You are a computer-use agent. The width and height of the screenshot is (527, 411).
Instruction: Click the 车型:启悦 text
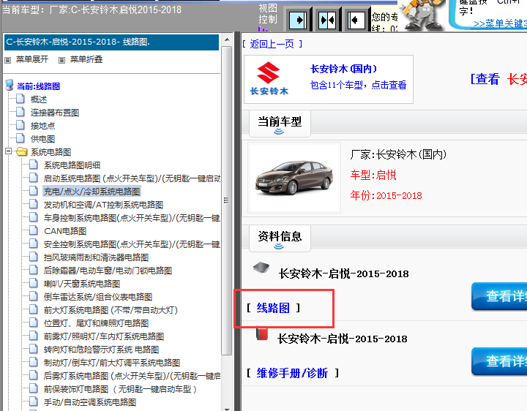pos(373,175)
